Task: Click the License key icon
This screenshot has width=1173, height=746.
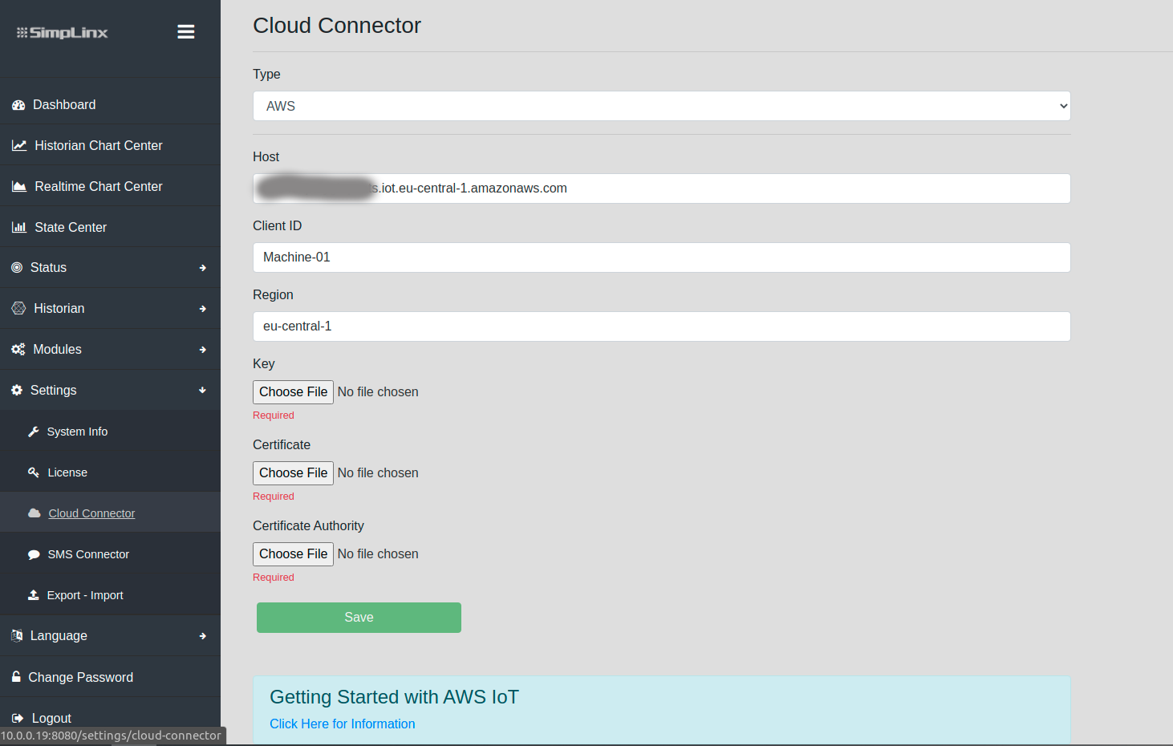Action: [x=34, y=472]
